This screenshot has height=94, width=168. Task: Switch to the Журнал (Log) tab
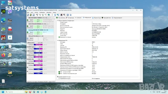tap(96, 18)
